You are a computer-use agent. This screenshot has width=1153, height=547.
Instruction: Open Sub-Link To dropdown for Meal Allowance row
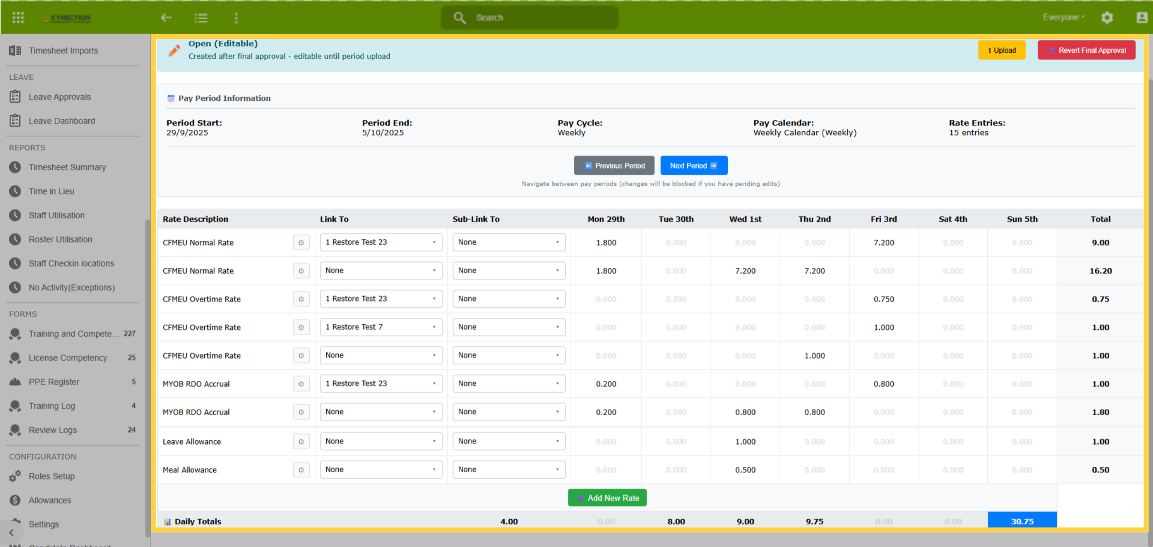point(509,470)
